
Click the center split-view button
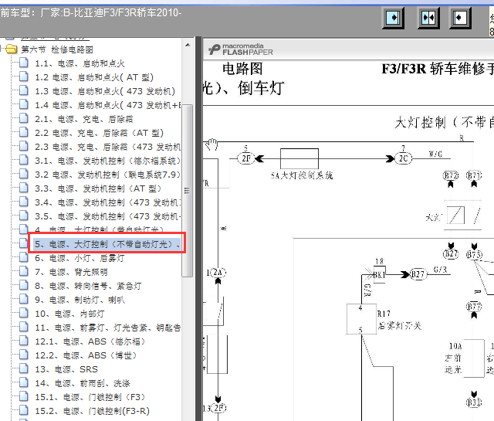(x=428, y=18)
